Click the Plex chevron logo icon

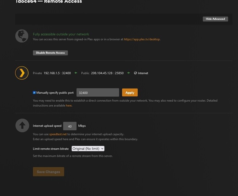[22, 73]
